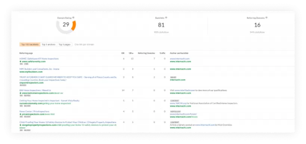Click the Traffic column header
This screenshot has height=144, width=306.
click(x=163, y=53)
